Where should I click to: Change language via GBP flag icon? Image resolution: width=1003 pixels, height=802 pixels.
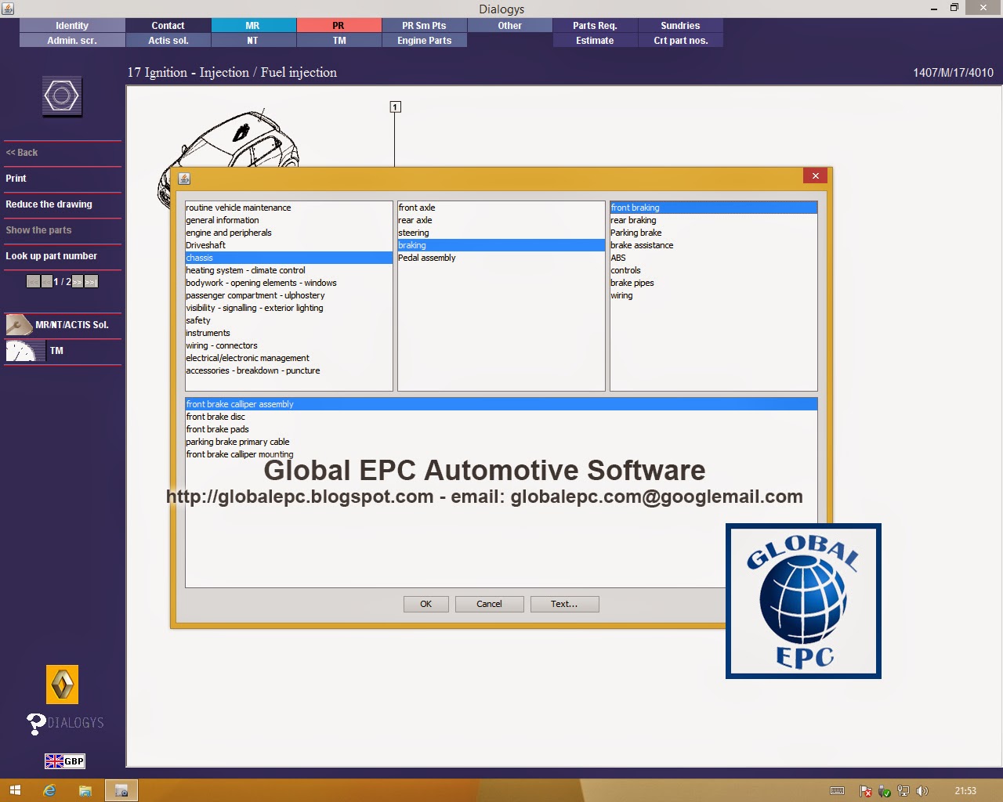point(65,760)
